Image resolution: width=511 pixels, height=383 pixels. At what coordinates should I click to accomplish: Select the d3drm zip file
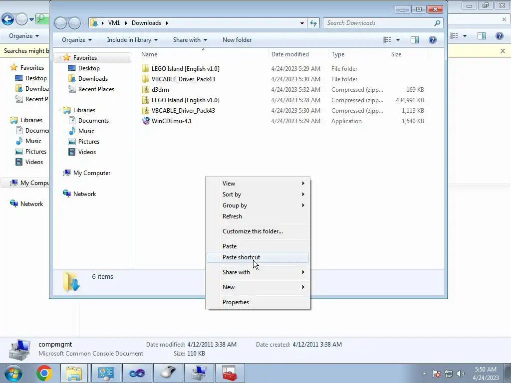pos(160,90)
